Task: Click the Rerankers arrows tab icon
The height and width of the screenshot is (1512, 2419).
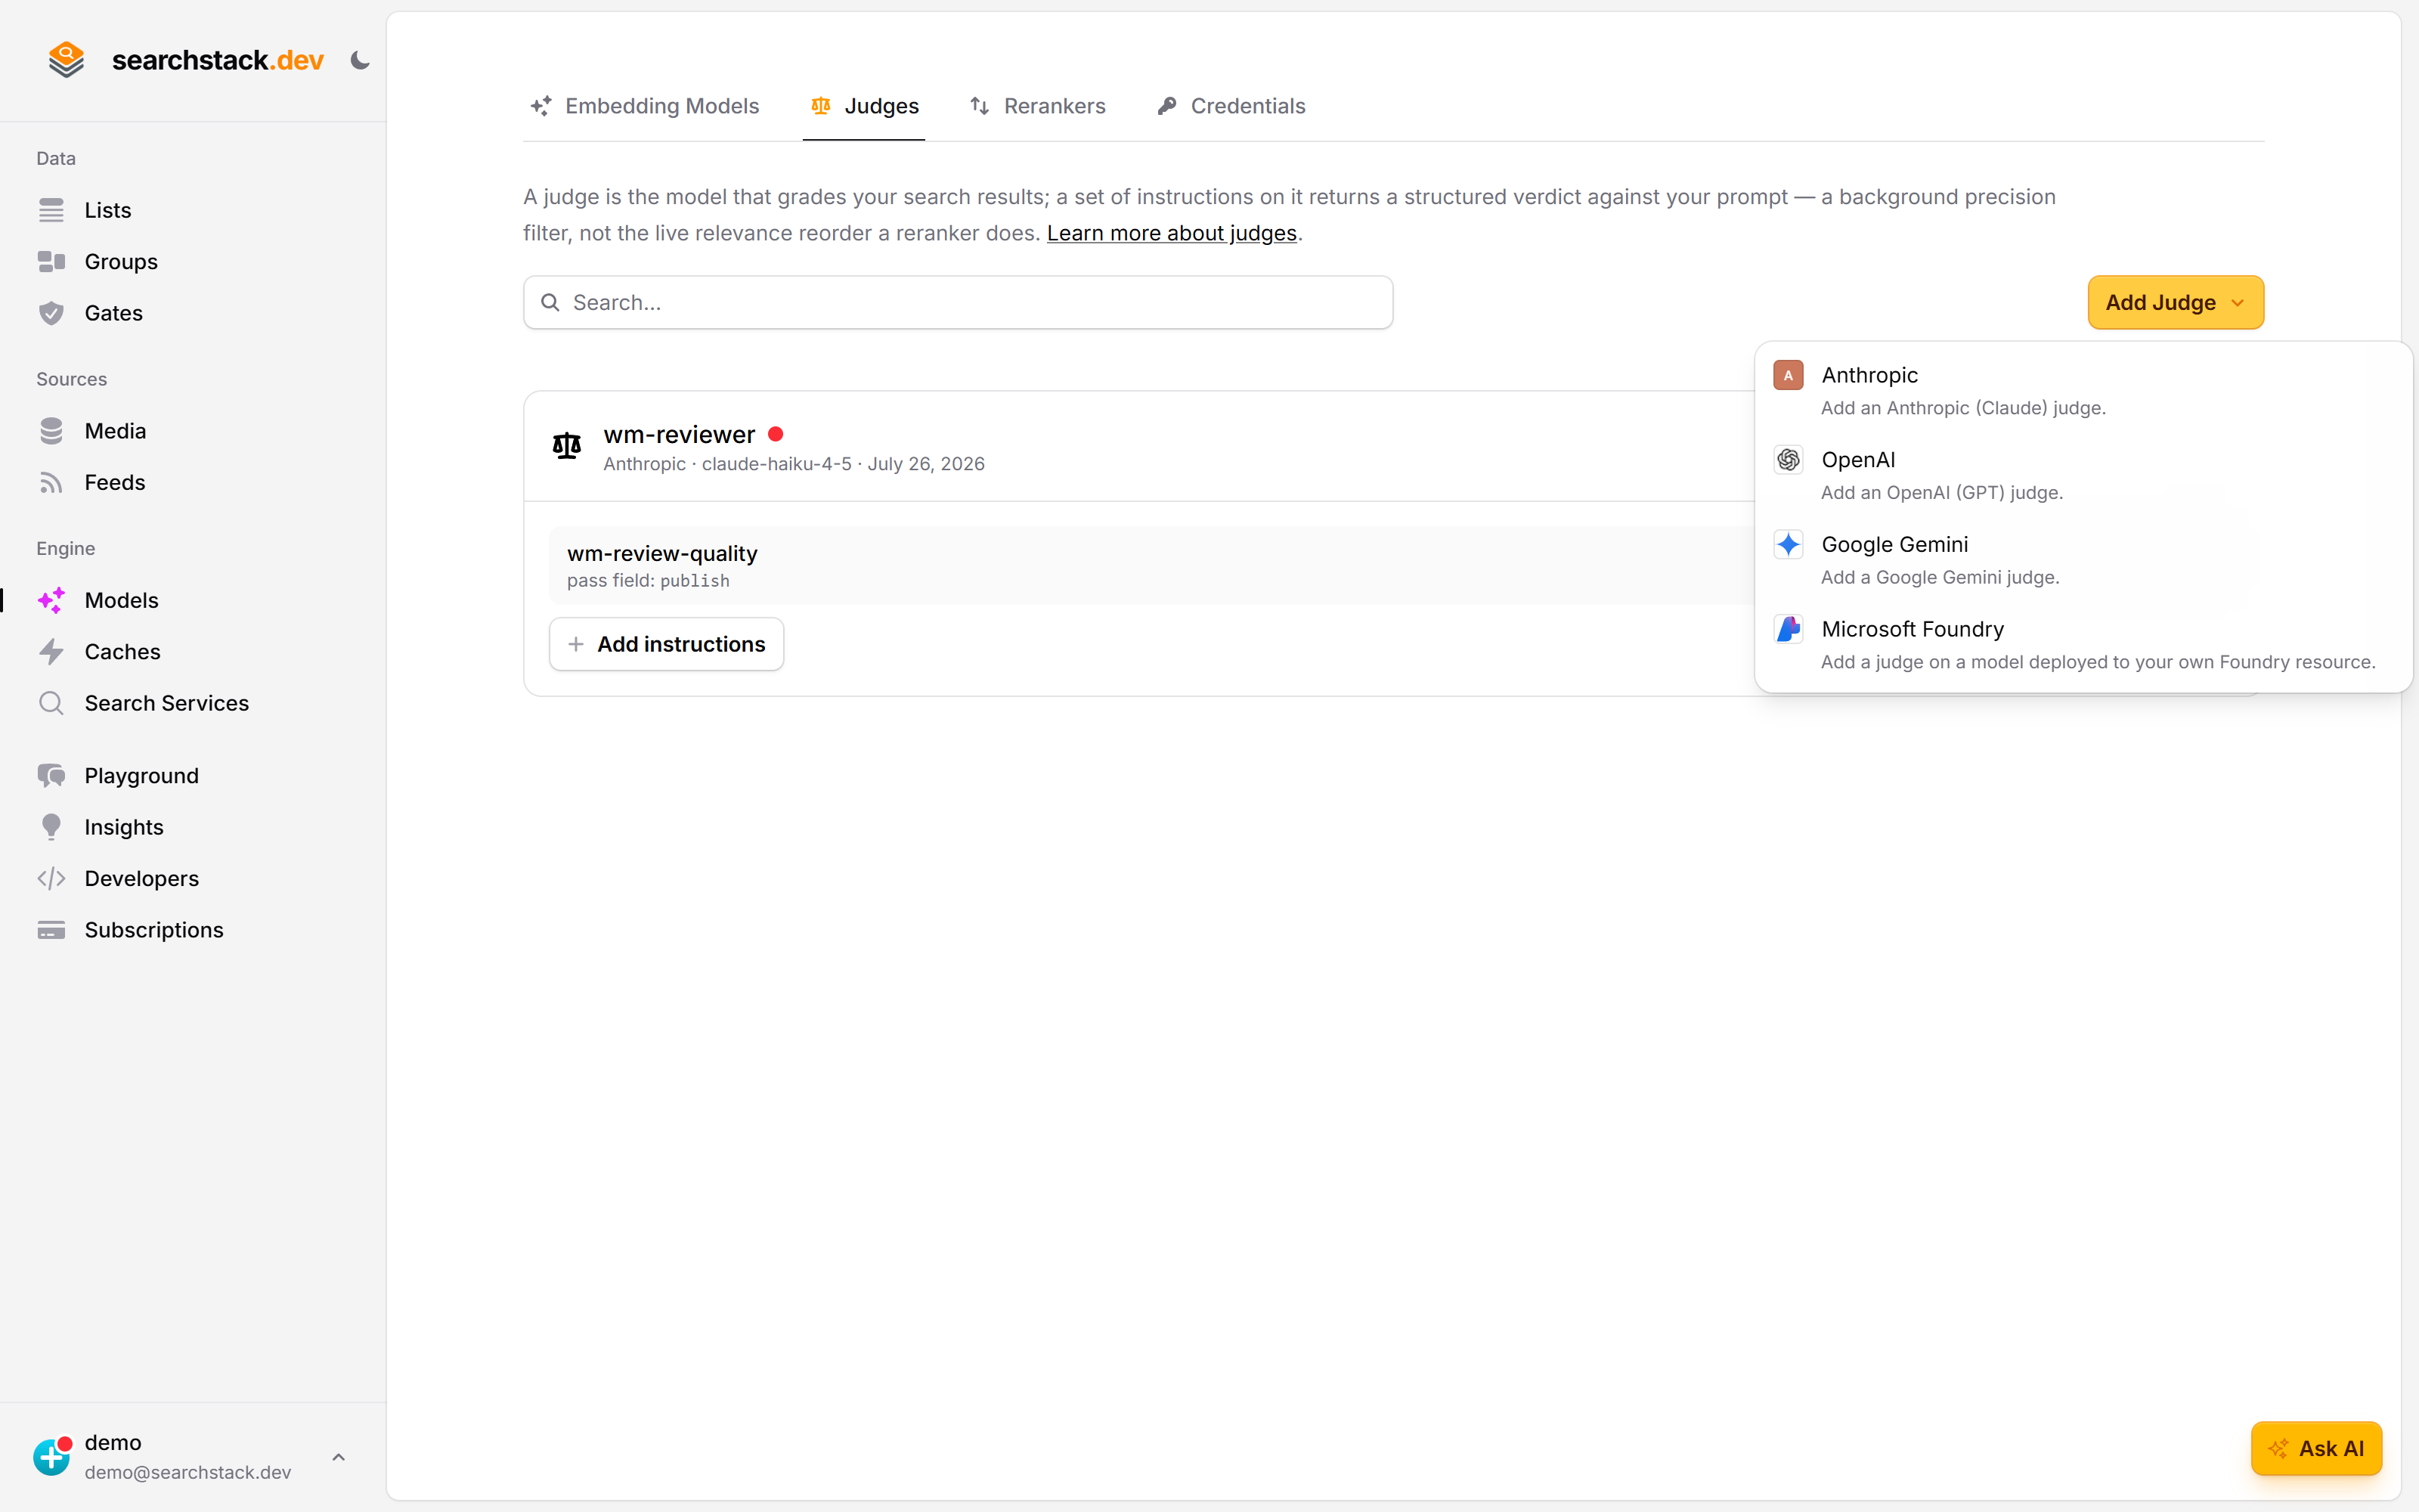Action: click(x=980, y=106)
